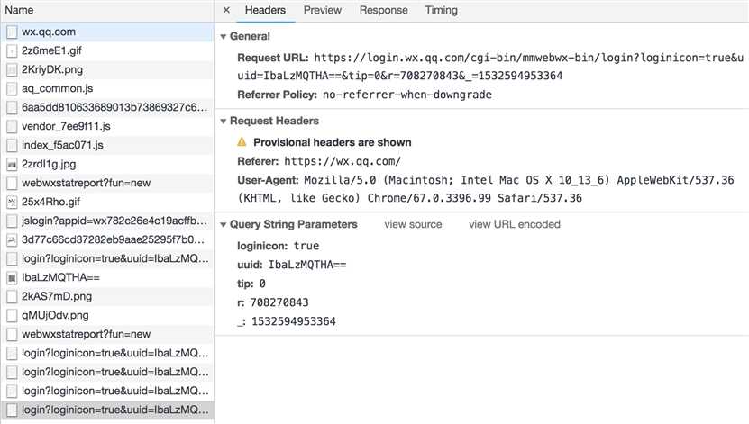
Task: Collapse the Request Headers section
Action: click(x=223, y=122)
